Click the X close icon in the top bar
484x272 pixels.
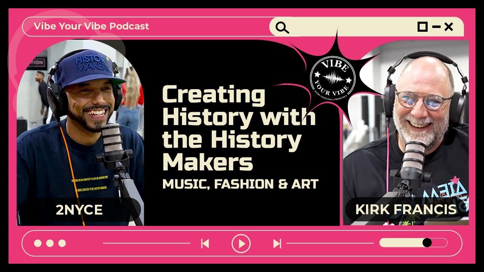tap(449, 27)
